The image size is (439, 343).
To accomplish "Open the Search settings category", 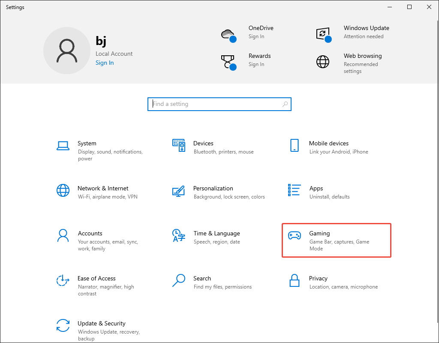I will pos(202,279).
